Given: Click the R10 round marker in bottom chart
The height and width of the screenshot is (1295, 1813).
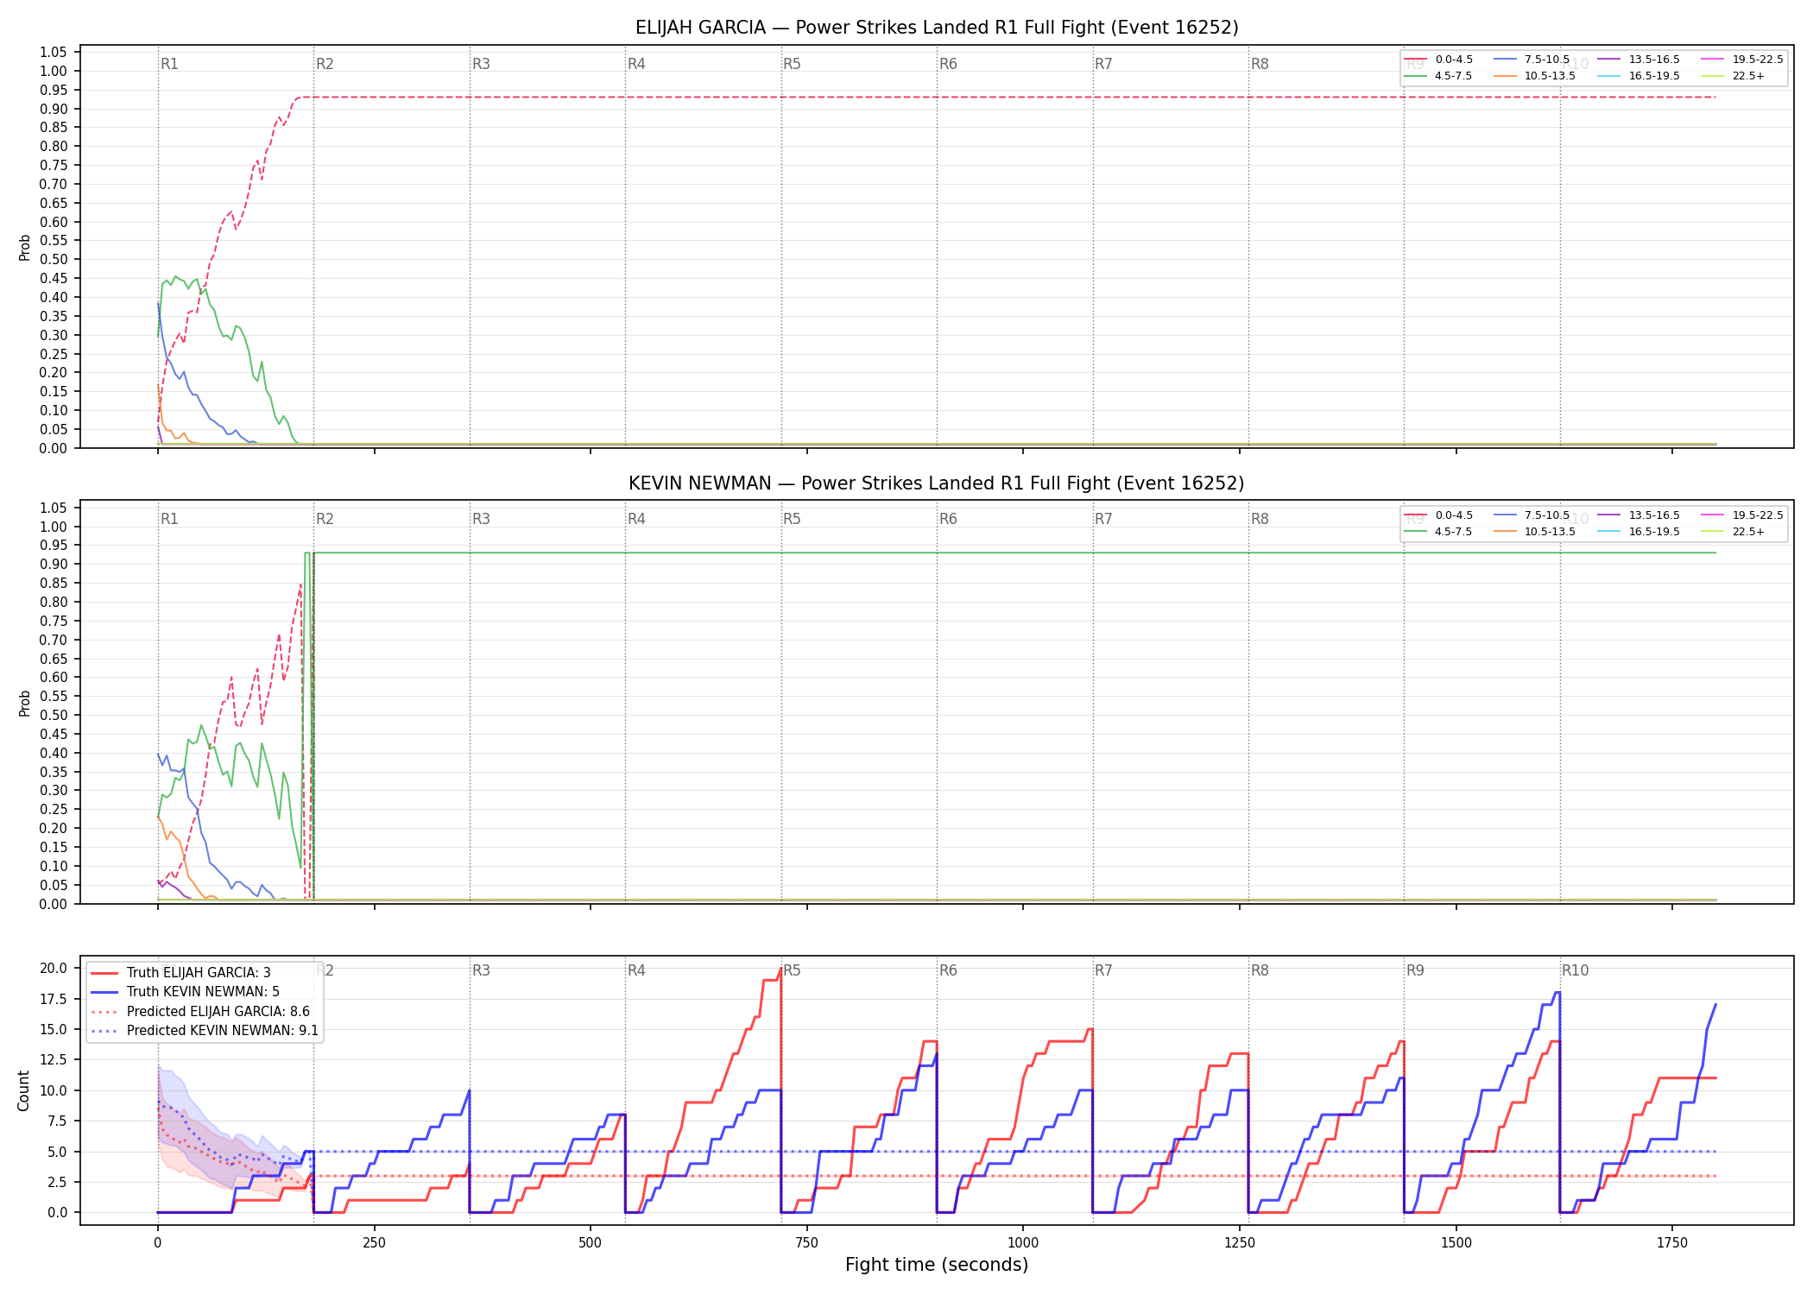Looking at the screenshot, I should (x=1575, y=970).
